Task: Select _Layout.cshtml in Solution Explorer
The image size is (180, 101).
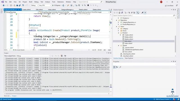Action: pos(129,47)
